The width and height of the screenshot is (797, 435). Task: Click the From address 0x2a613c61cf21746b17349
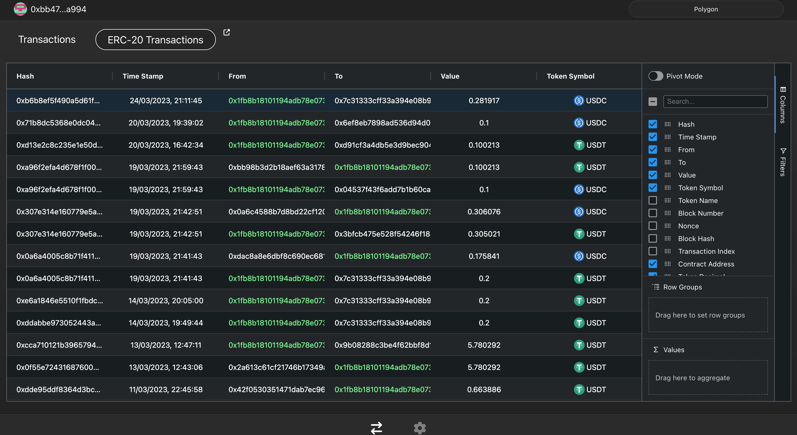click(276, 367)
